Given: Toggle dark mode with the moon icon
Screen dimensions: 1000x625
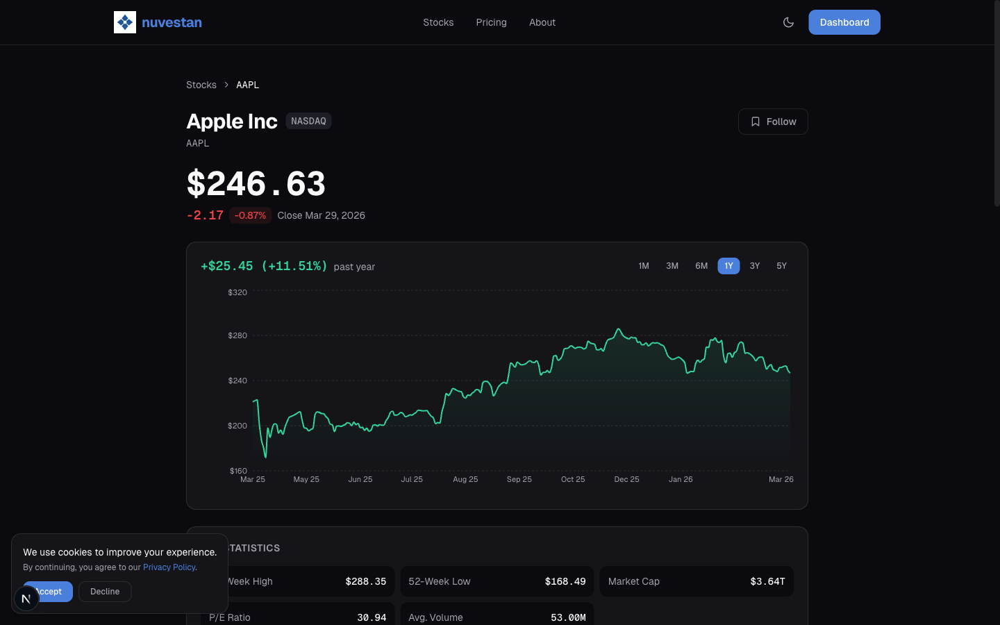Looking at the screenshot, I should pos(788,22).
